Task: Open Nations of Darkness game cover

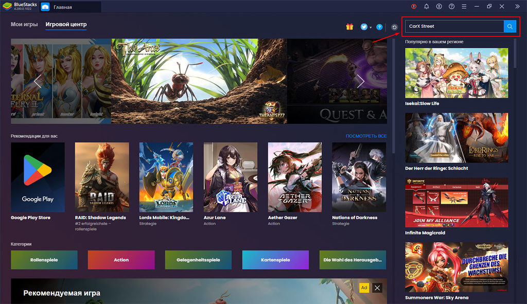Action: pyautogui.click(x=359, y=177)
